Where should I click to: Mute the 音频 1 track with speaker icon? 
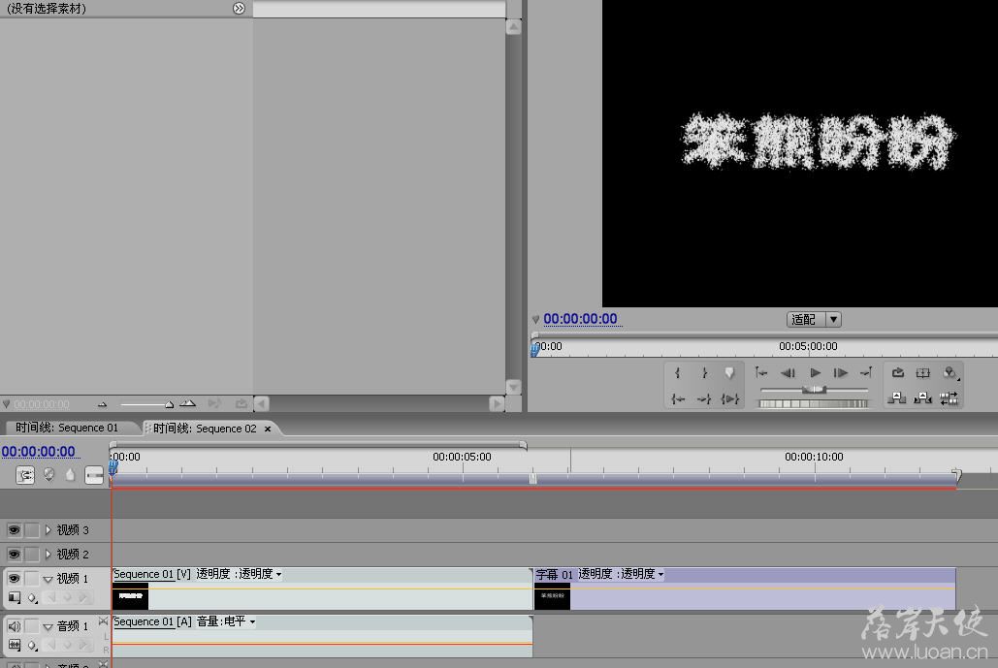click(x=14, y=626)
